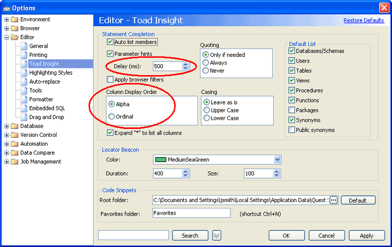Click the OK button
This screenshot has width=392, height=247.
point(286,236)
